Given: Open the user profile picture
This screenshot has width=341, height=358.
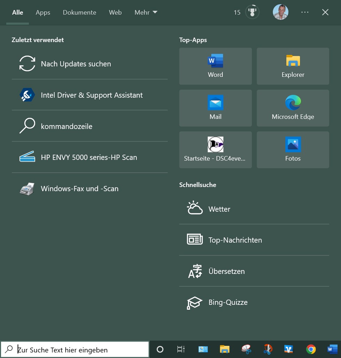Looking at the screenshot, I should pyautogui.click(x=280, y=12).
